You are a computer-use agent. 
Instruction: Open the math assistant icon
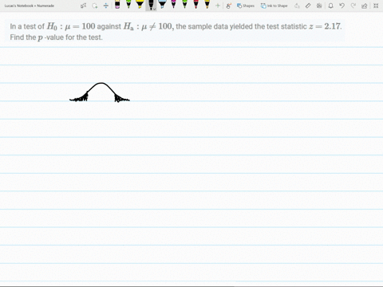pyautogui.click(x=319, y=6)
